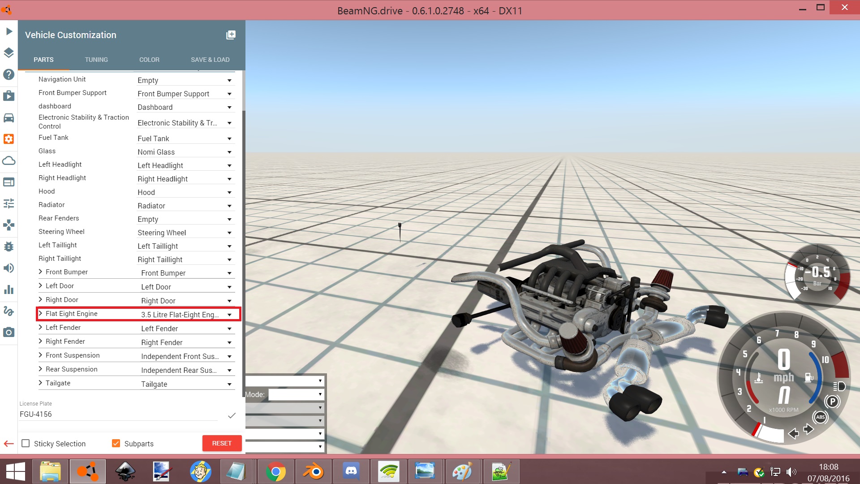Open the Mode dropdown in viewport

coord(296,394)
